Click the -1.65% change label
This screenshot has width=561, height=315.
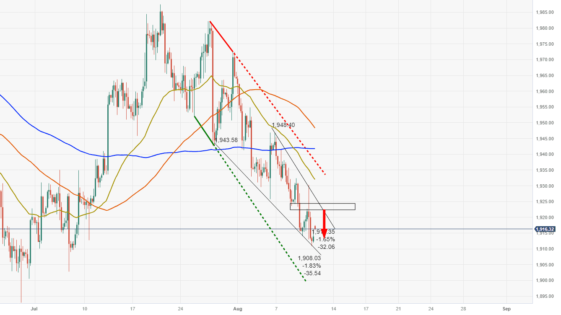pyautogui.click(x=326, y=239)
